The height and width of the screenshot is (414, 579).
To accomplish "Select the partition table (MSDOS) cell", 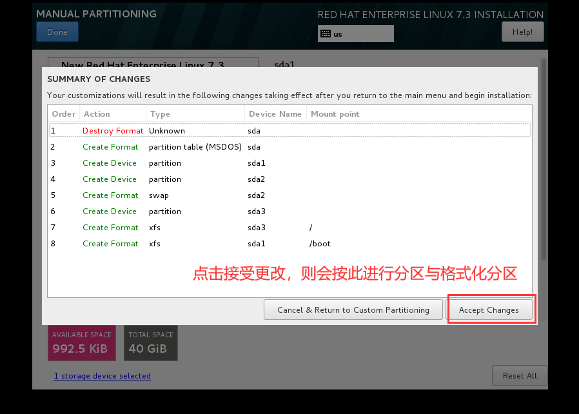I will click(x=195, y=146).
